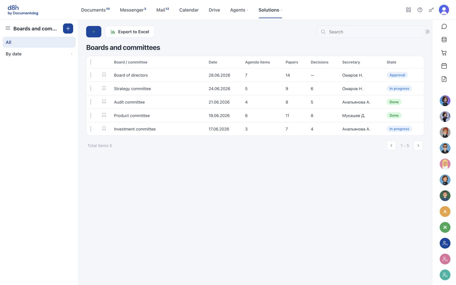Expand the By date filter
Viewport: 456px width, 285px height.
(72, 54)
